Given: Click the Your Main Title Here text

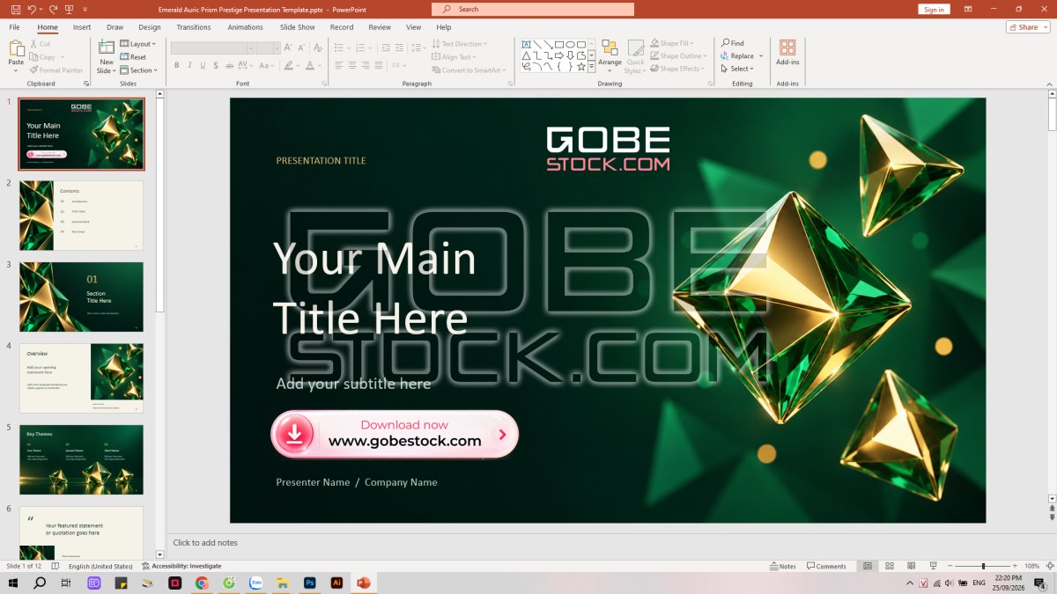Looking at the screenshot, I should click(374, 289).
